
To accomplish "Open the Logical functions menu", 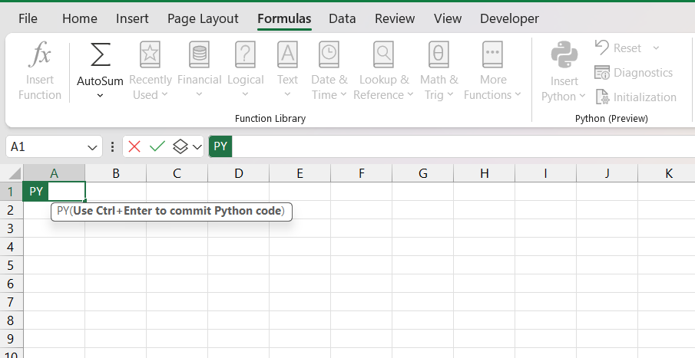I will click(x=245, y=71).
